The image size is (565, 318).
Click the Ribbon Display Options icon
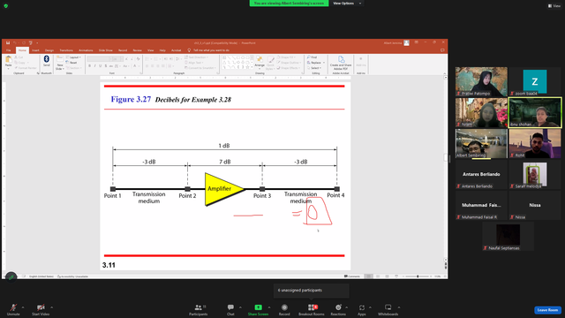(416, 42)
